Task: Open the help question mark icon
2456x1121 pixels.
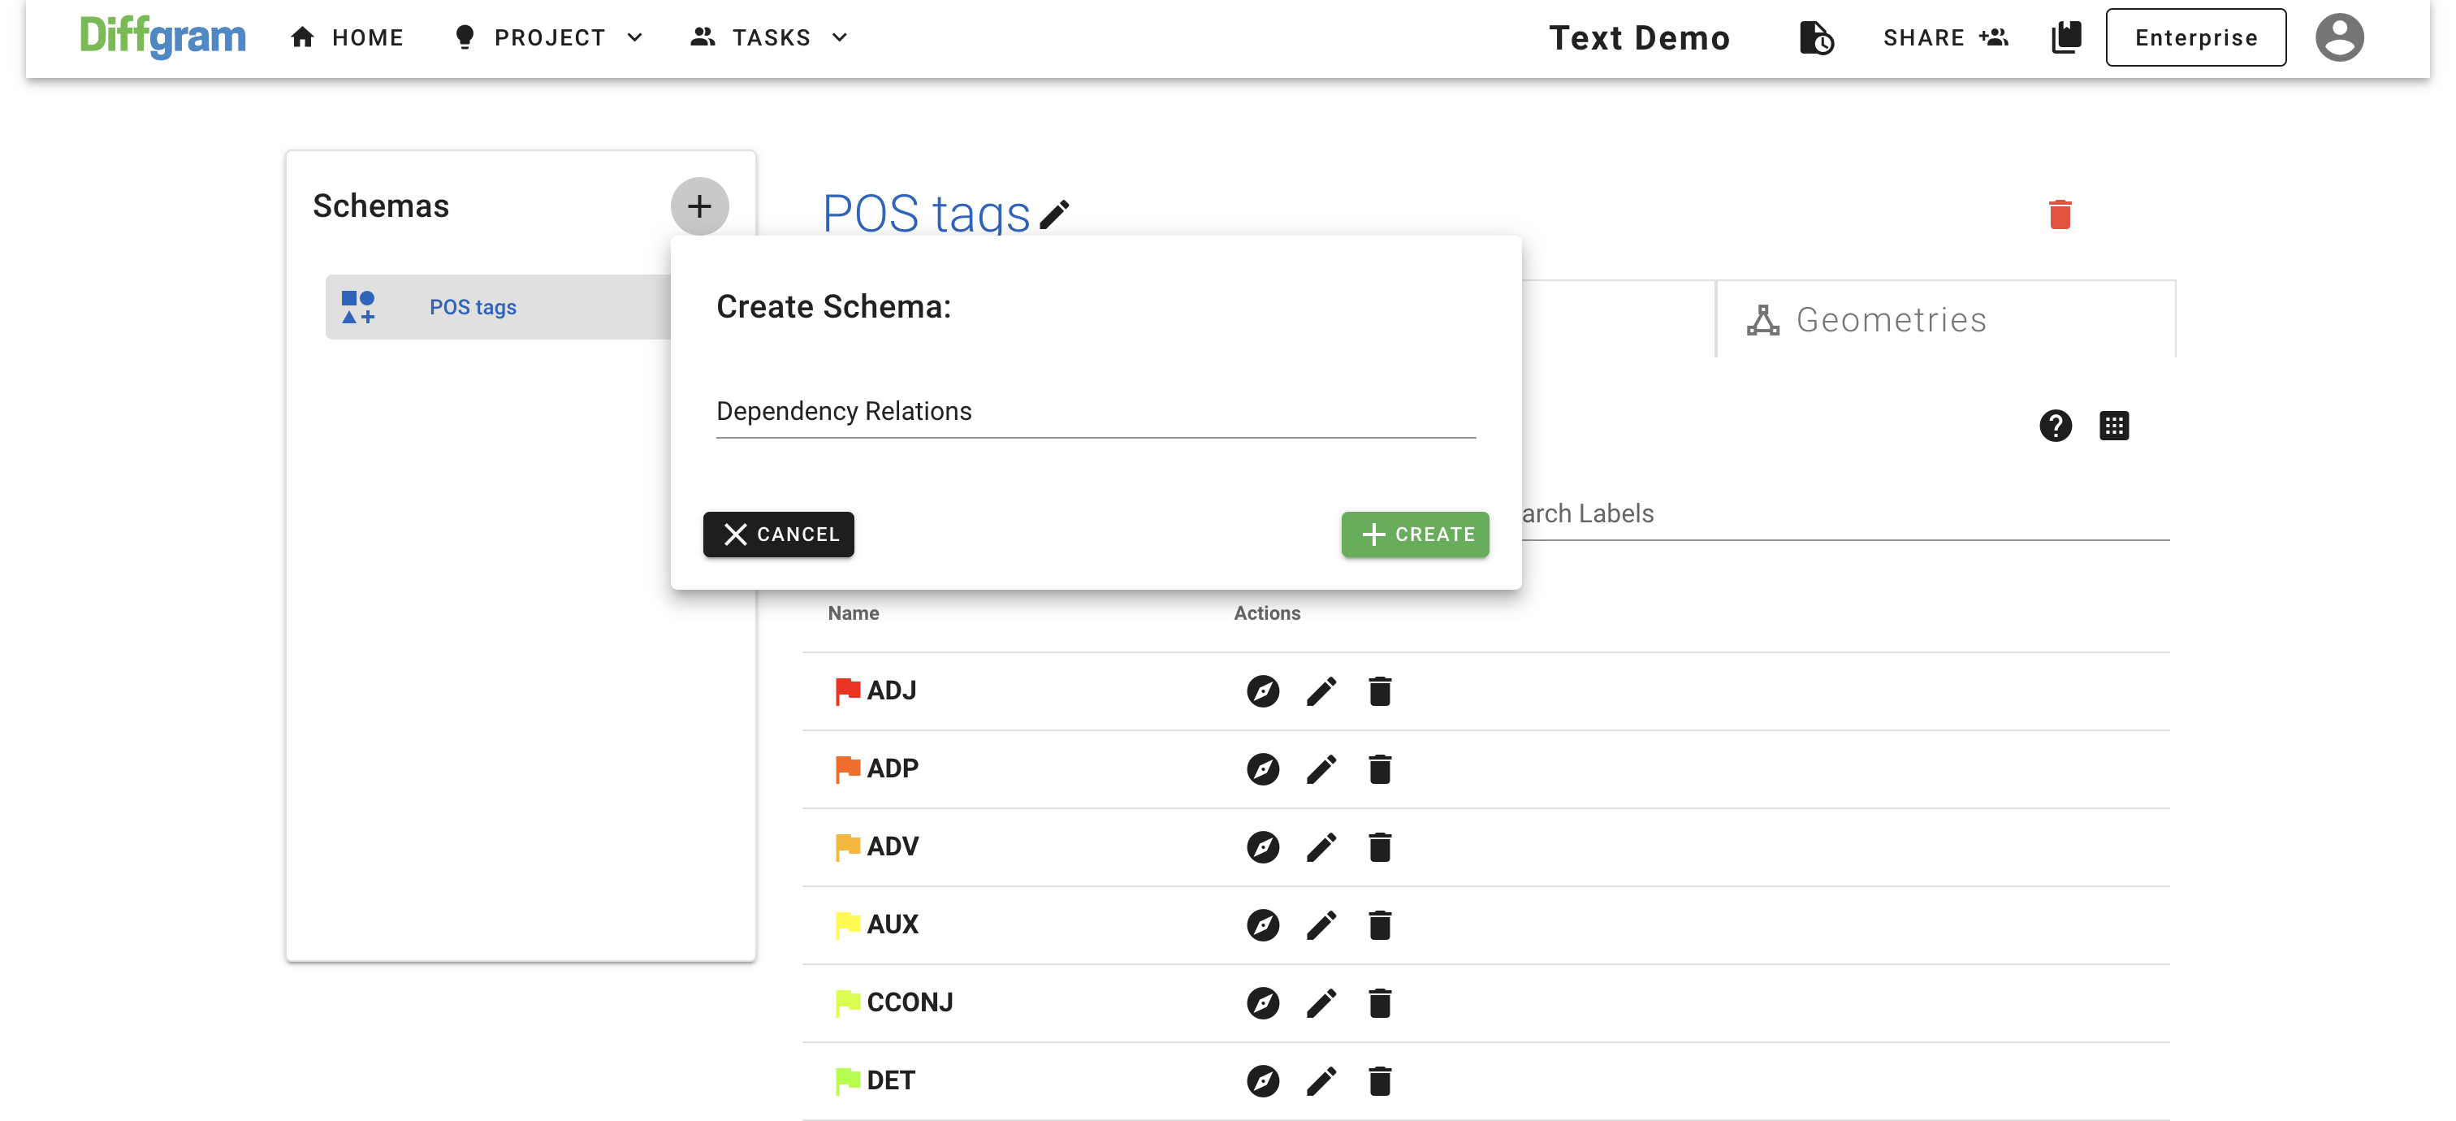Action: pyautogui.click(x=2055, y=425)
